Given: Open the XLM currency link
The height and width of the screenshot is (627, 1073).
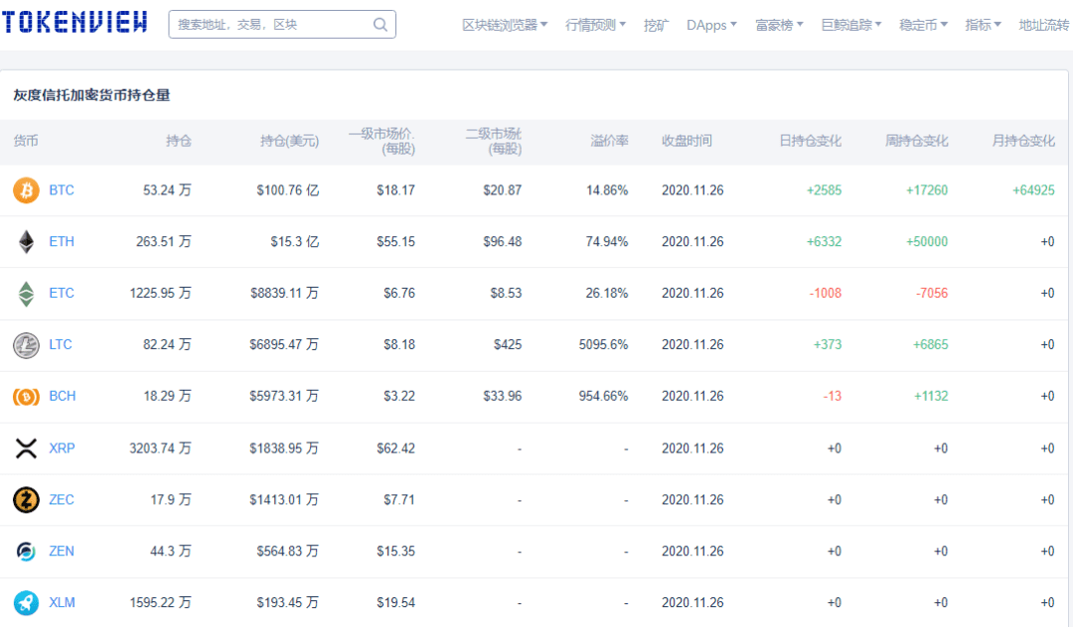Looking at the screenshot, I should [x=62, y=603].
